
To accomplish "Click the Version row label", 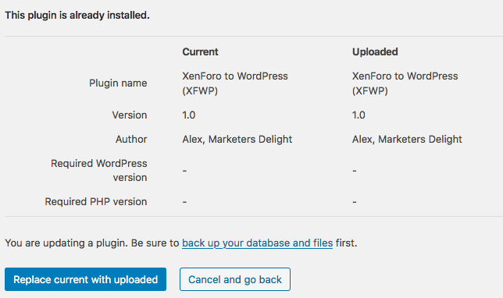I will 130,115.
